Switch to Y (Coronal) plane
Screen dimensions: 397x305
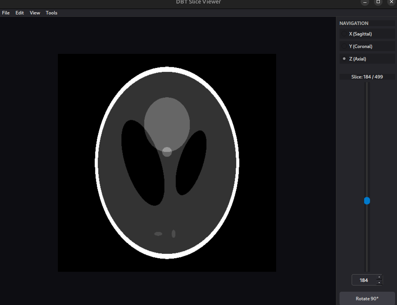point(344,46)
